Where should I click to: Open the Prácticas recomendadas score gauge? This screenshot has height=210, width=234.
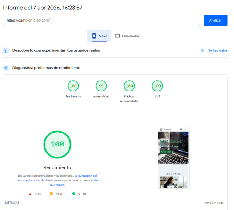[x=129, y=86]
